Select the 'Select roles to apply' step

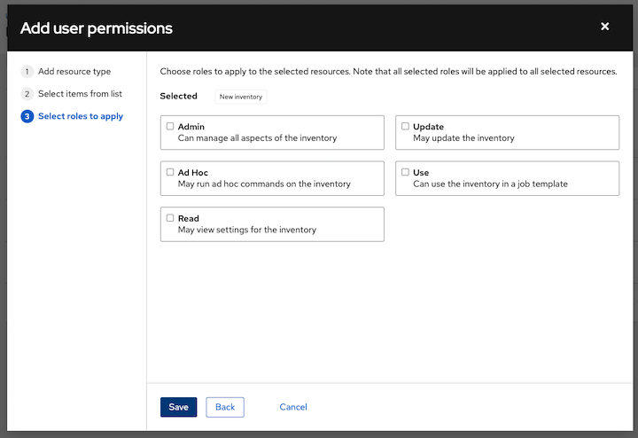[81, 116]
